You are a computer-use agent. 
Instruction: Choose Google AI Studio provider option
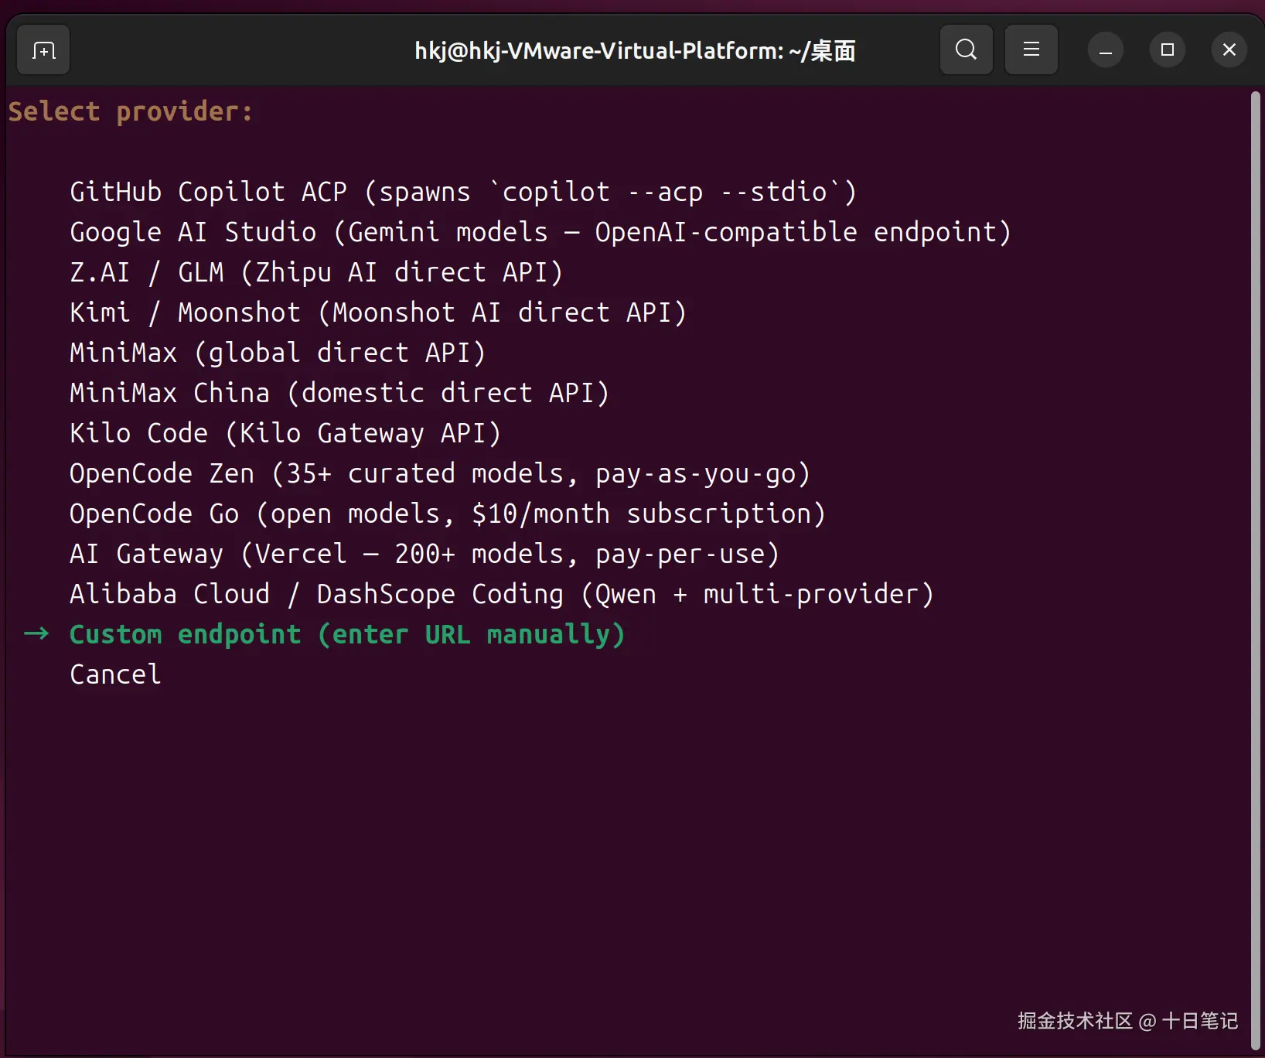540,232
